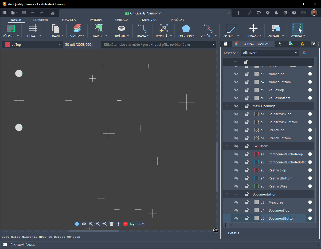
Task: Click the yellow warning triangle panel icon
Action: click(302, 44)
